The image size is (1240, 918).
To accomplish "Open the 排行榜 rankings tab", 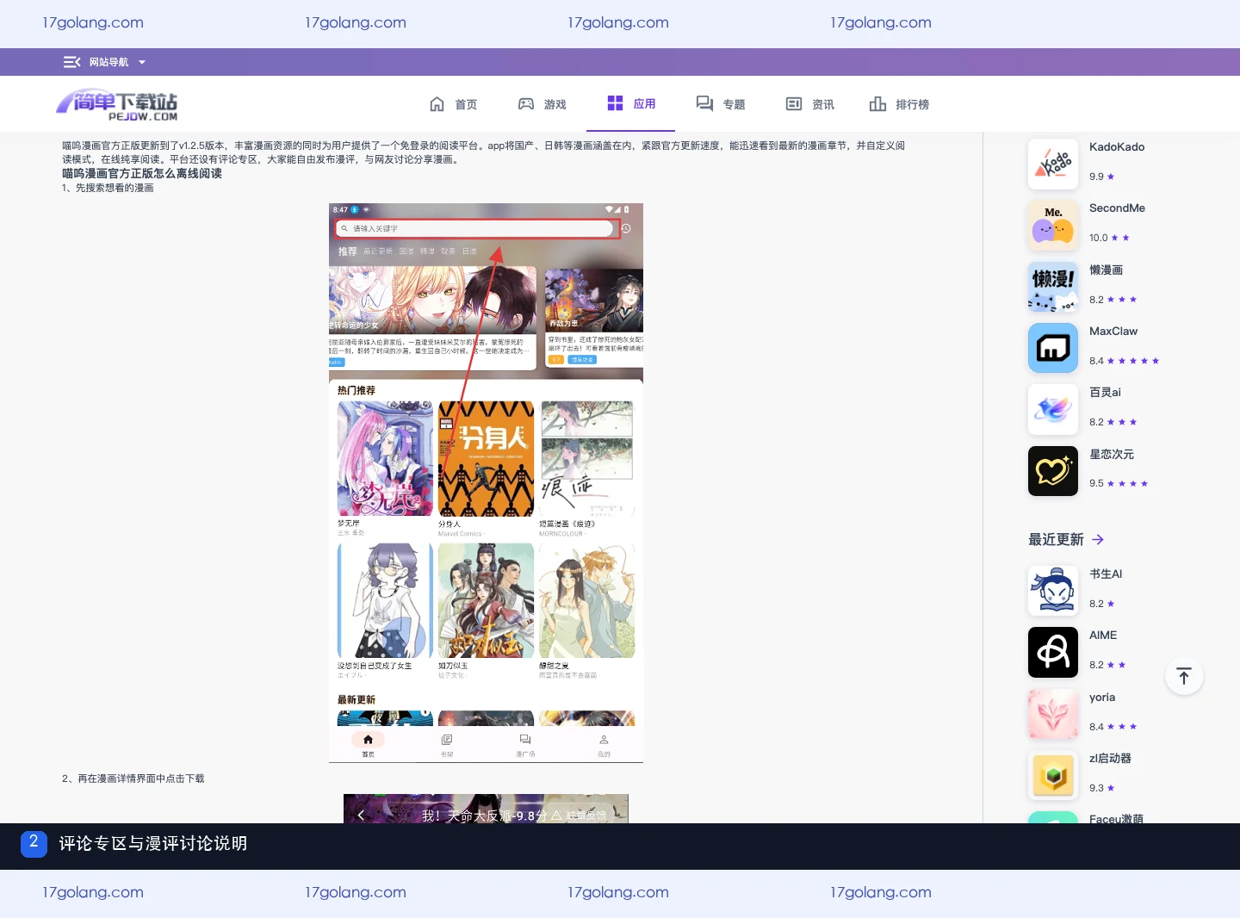I will point(899,104).
